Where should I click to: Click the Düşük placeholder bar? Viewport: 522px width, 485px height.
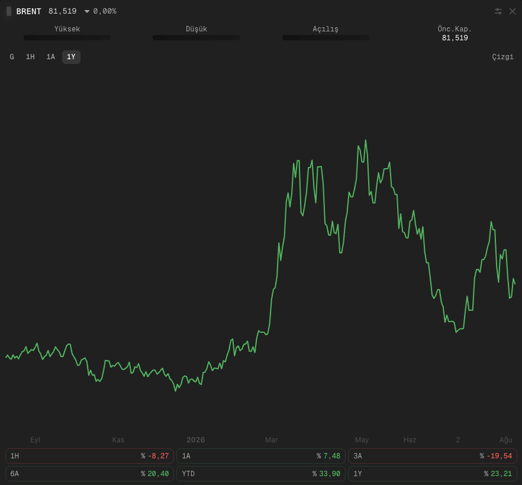196,38
